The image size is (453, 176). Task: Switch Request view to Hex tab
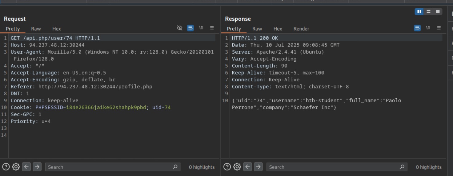tap(56, 29)
